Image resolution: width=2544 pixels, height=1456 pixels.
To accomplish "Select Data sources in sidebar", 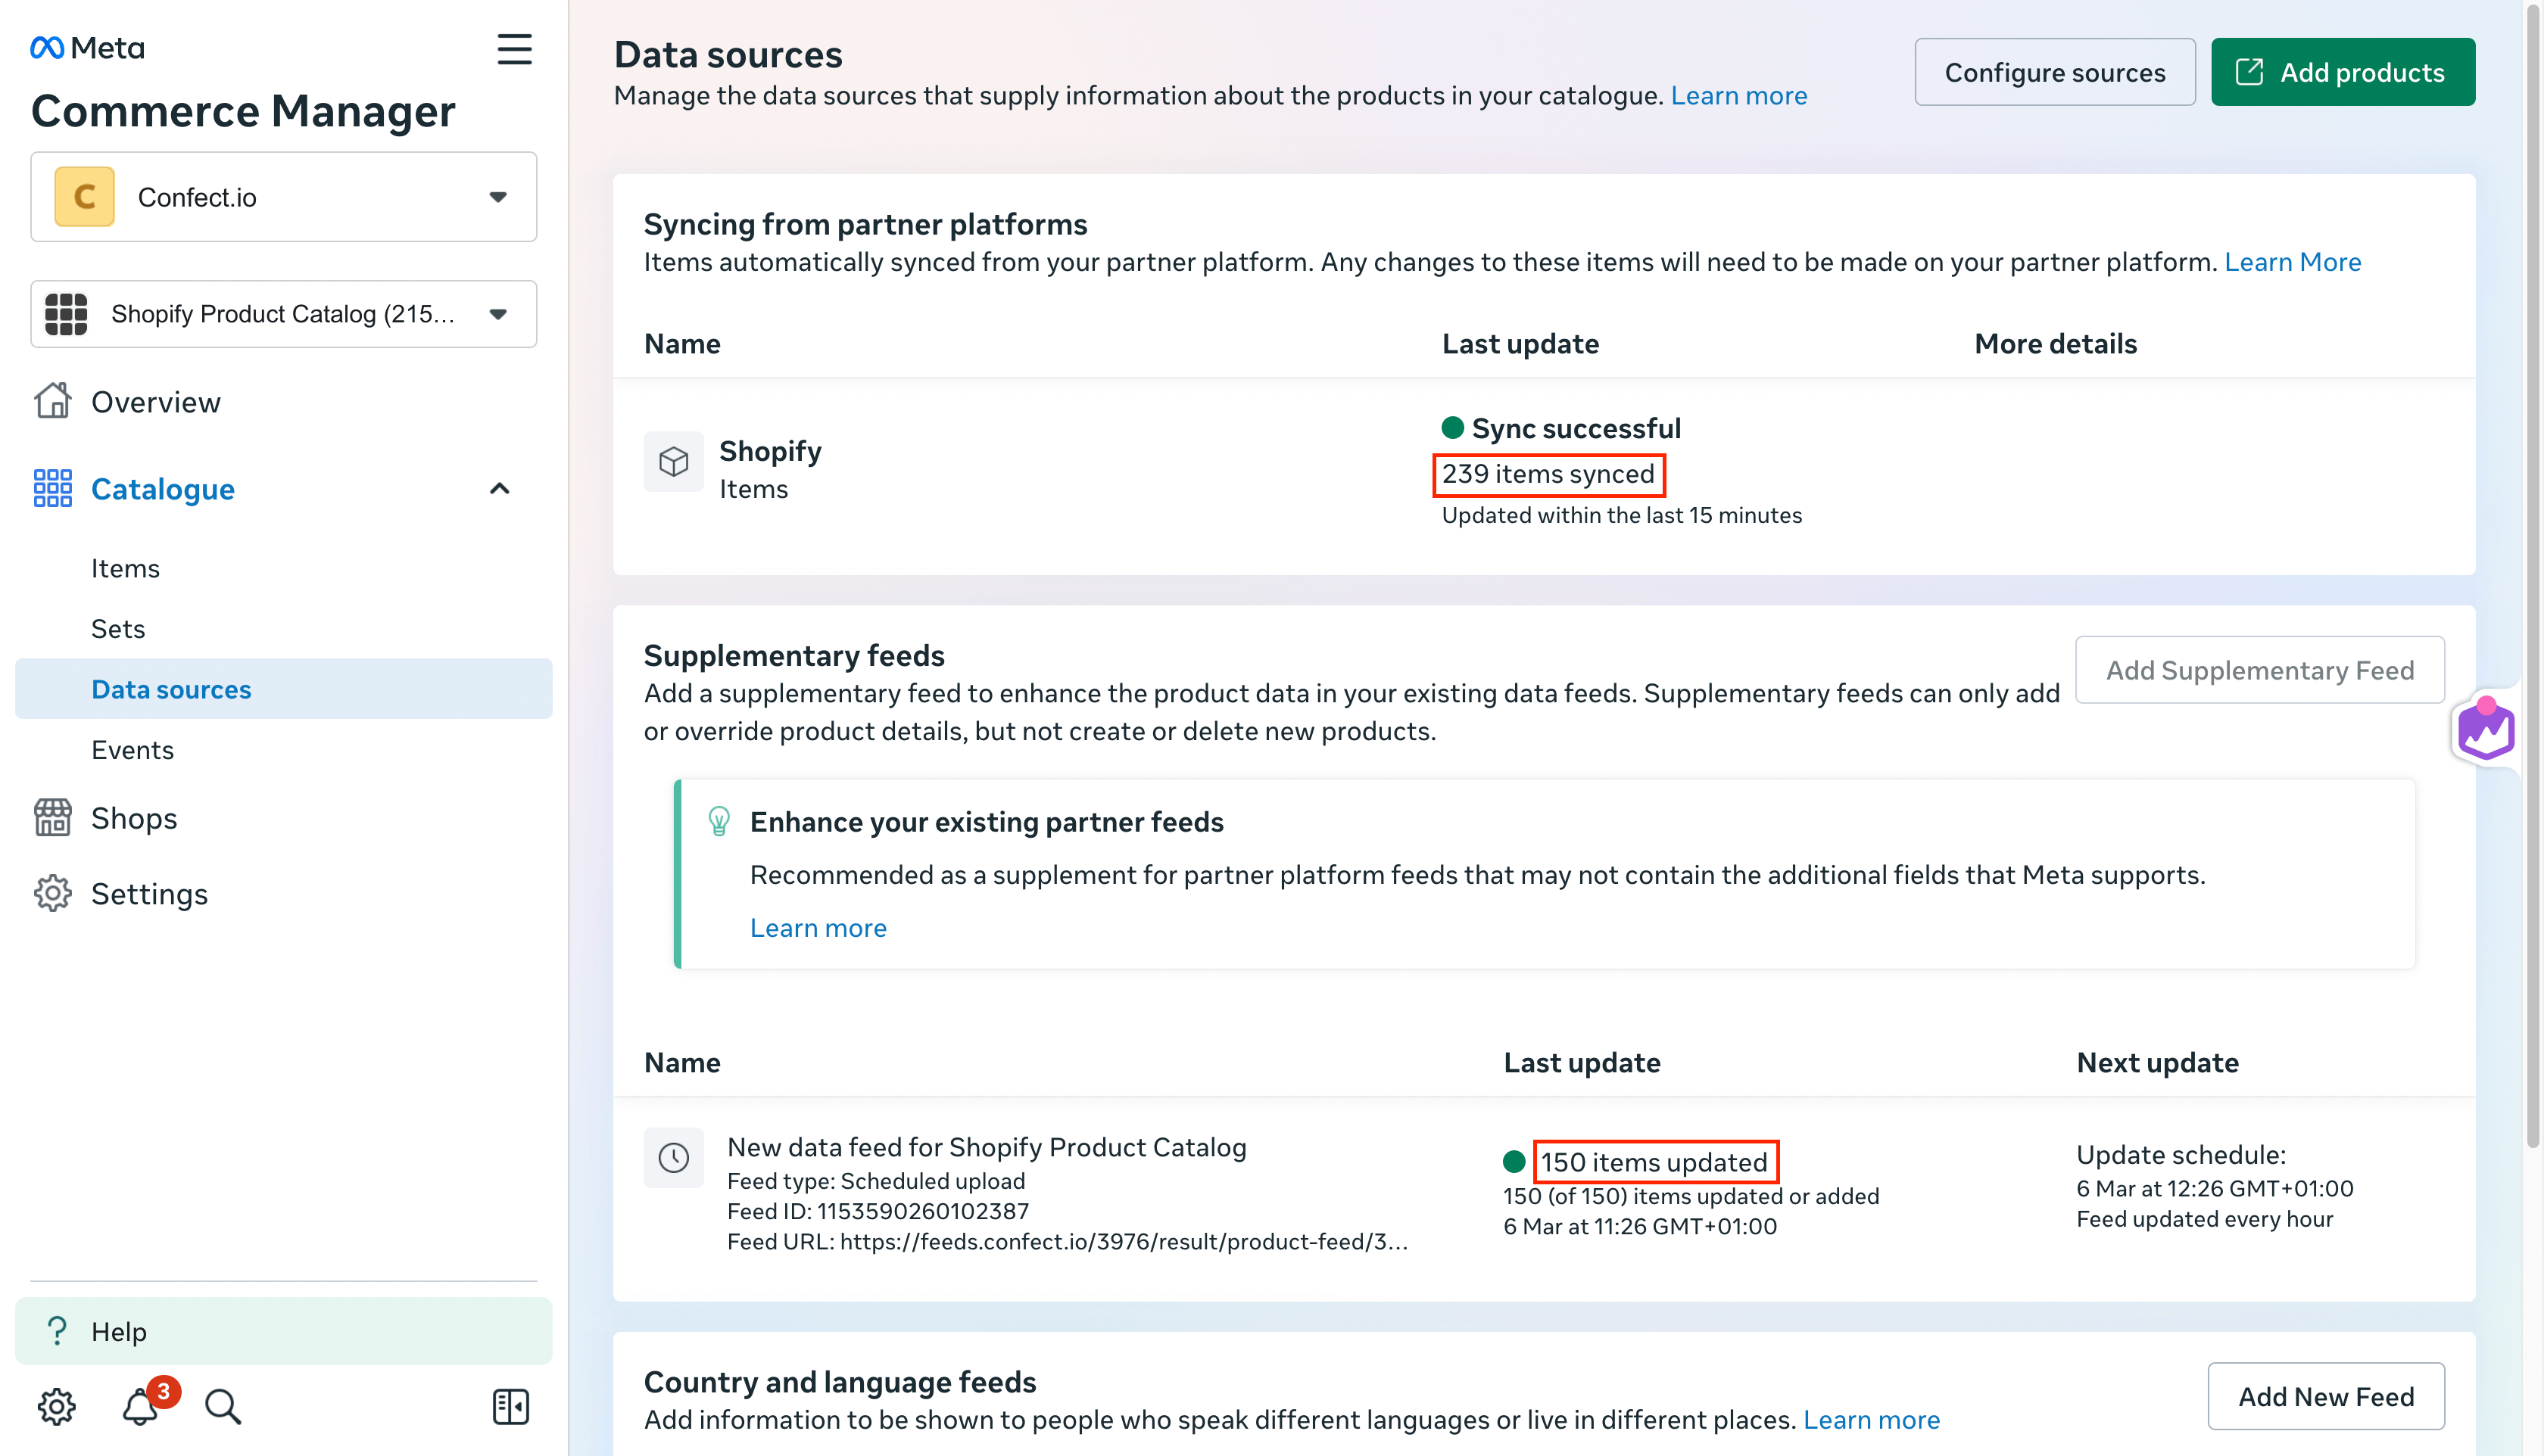I will click(283, 689).
